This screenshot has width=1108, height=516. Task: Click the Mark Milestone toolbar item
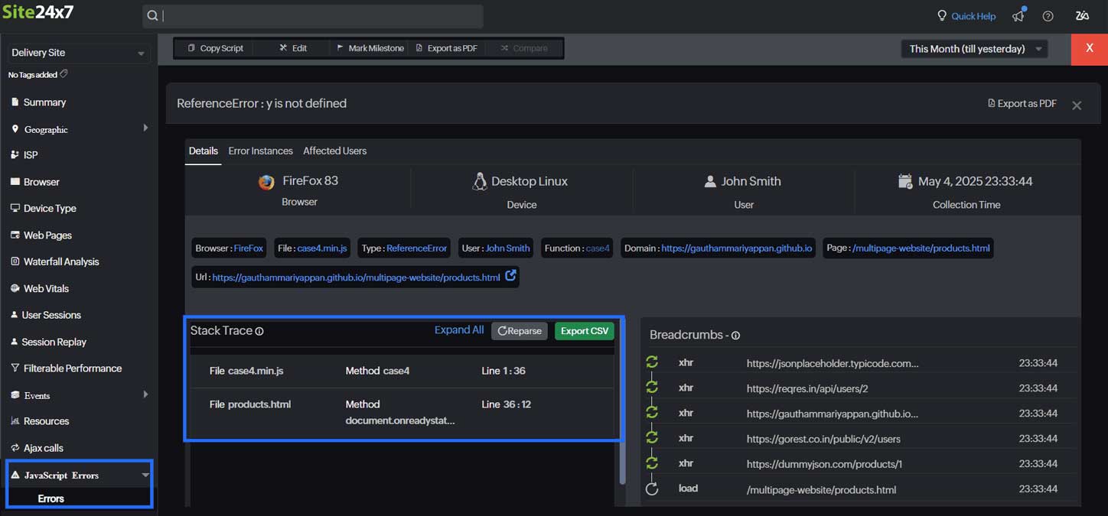coord(370,48)
